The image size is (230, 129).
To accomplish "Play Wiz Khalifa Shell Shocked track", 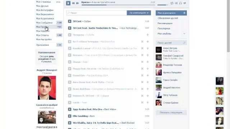I will (x=70, y=123).
